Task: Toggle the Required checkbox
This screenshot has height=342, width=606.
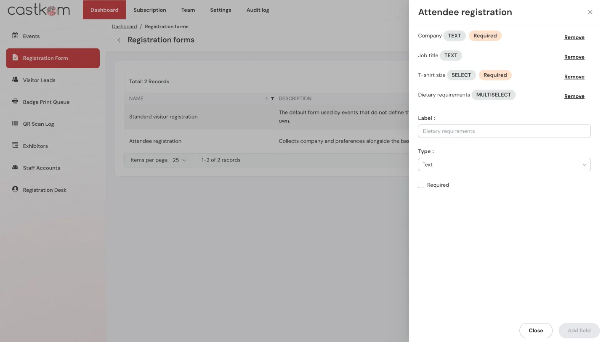Action: (421, 185)
